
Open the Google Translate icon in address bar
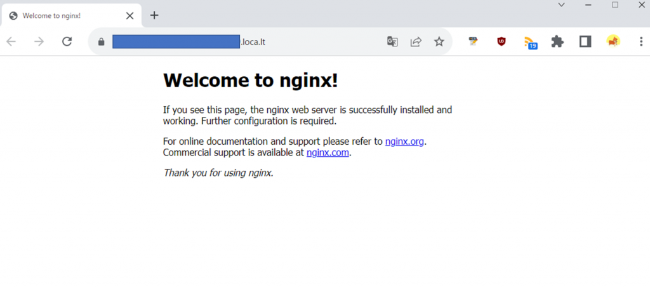[392, 41]
